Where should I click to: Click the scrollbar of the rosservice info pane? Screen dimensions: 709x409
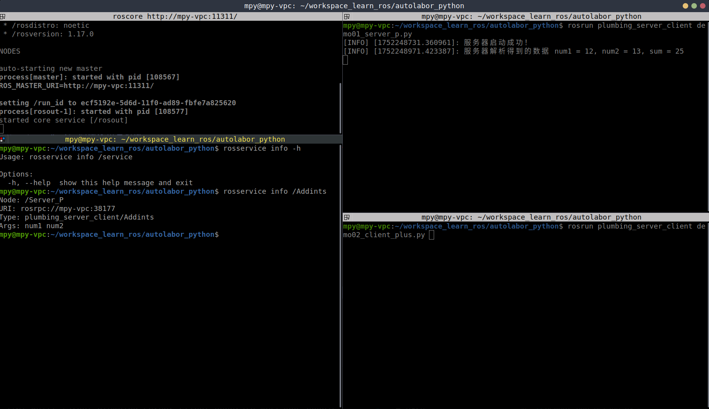(x=340, y=274)
